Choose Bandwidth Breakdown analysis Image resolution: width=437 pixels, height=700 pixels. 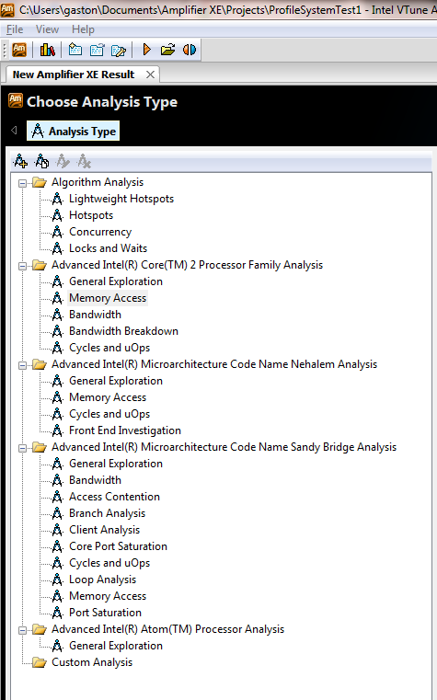tap(123, 331)
